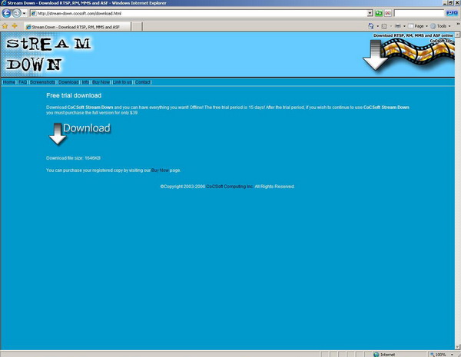Image resolution: width=461 pixels, height=357 pixels.
Task: Click the address bar URL field
Action: 199,13
